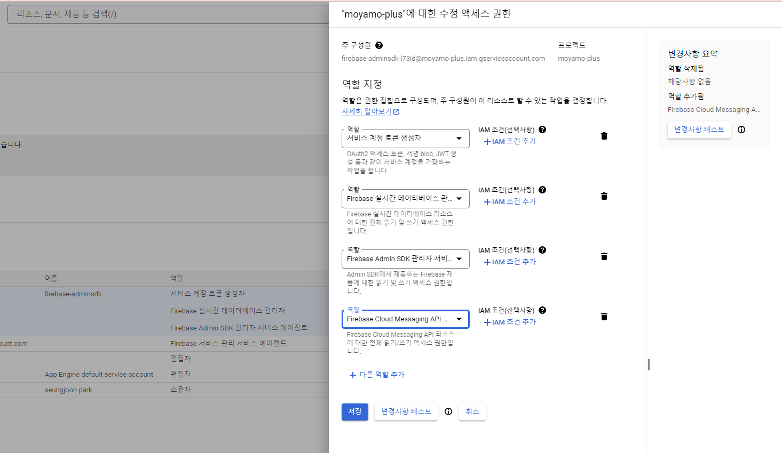Viewport: 782px width, 453px height.
Task: Add IAM 조건 to Firebase Cloud Messaging role
Action: tap(510, 322)
